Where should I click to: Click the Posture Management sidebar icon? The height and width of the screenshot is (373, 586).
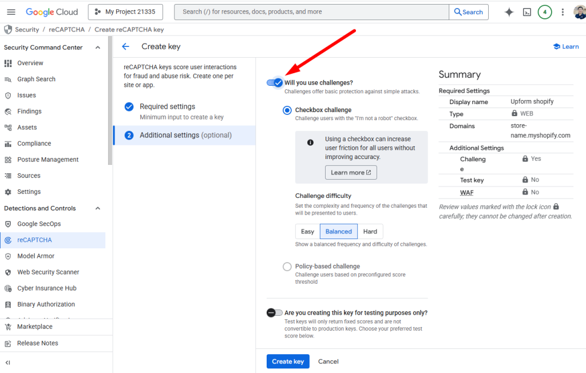tap(8, 160)
